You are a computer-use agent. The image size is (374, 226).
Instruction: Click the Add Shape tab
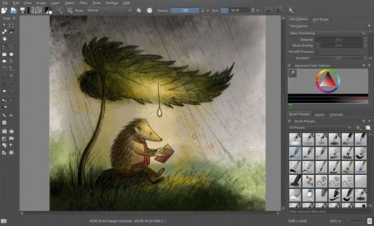[320, 19]
